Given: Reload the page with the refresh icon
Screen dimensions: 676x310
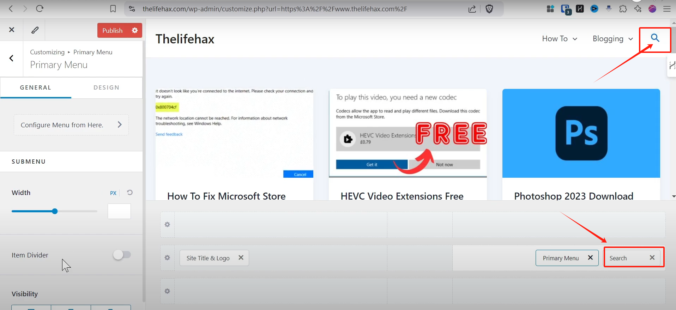Looking at the screenshot, I should [40, 8].
